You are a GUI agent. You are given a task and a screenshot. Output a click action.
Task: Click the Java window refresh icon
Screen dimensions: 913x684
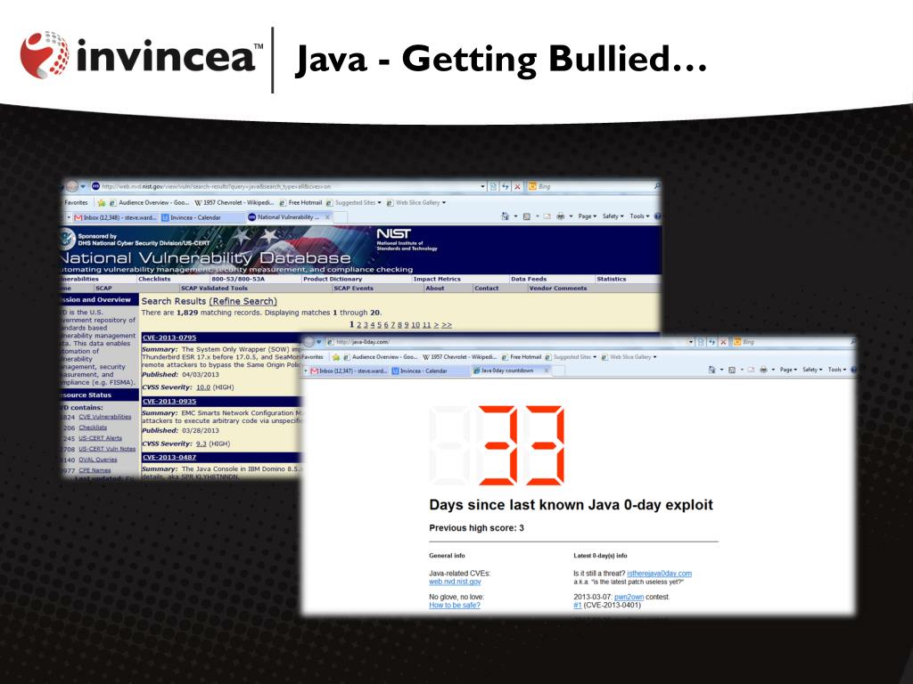click(x=712, y=342)
